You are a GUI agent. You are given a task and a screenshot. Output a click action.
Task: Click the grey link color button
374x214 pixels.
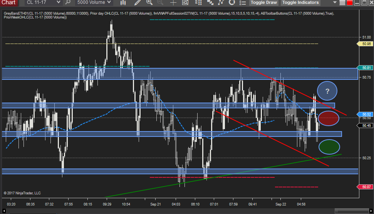343,3
